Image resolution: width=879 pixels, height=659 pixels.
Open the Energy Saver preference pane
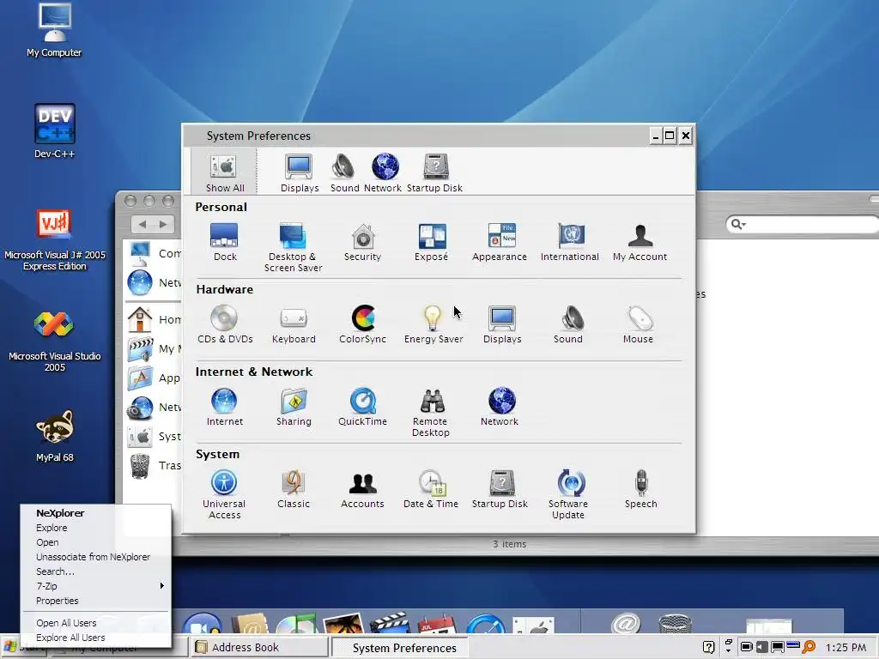click(x=433, y=323)
